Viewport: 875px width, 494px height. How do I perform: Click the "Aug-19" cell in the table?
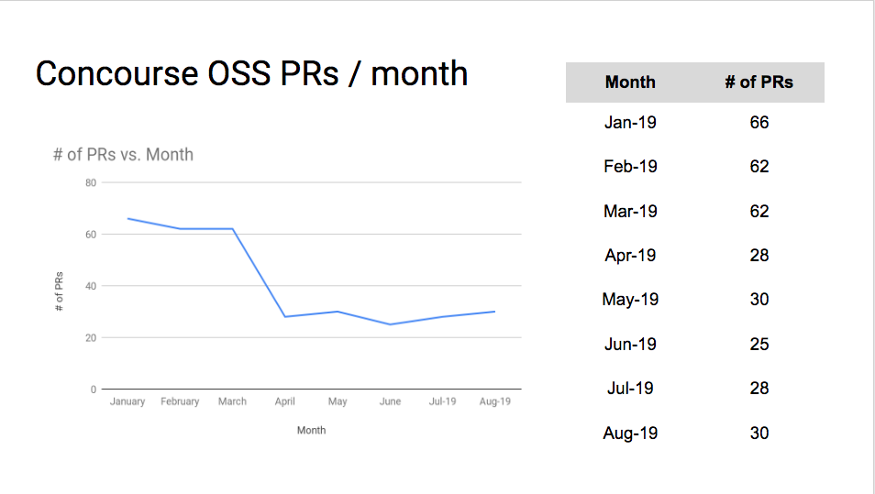(x=630, y=433)
